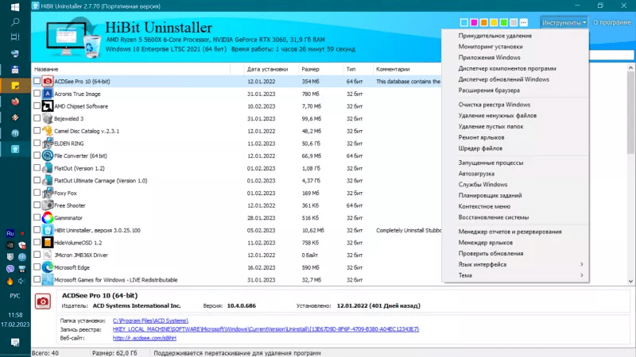636x357 pixels.
Task: Click the search input field
Action: click(x=611, y=55)
